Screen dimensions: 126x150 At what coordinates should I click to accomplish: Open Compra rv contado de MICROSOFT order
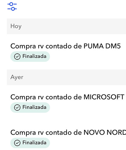click(x=67, y=97)
